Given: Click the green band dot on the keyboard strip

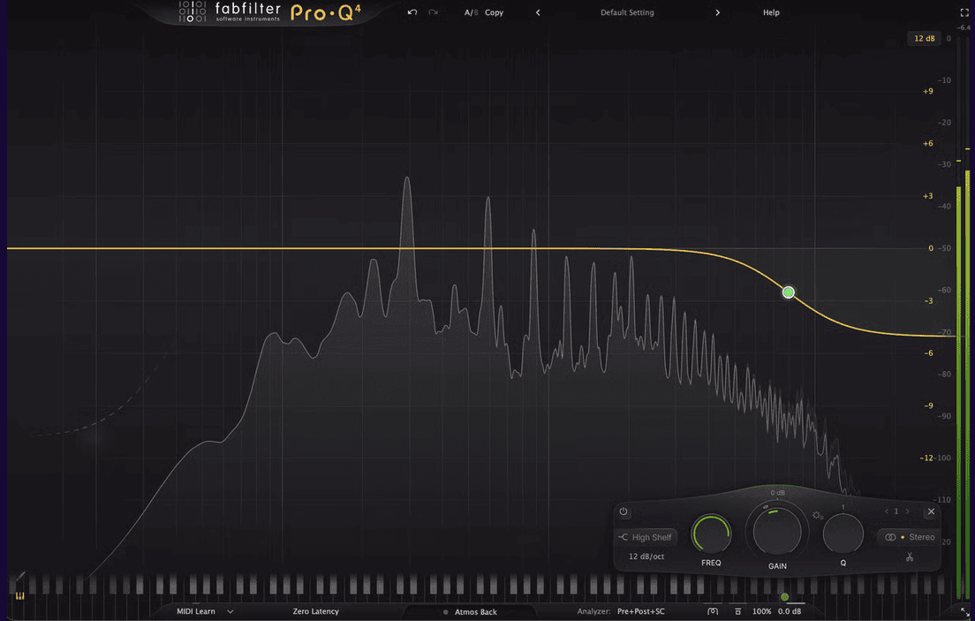Looking at the screenshot, I should [784, 597].
